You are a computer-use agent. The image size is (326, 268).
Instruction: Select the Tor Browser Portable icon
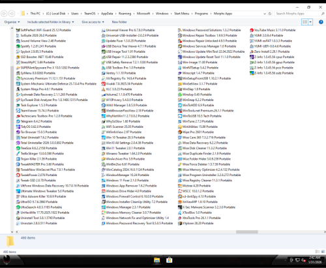tap(18, 132)
